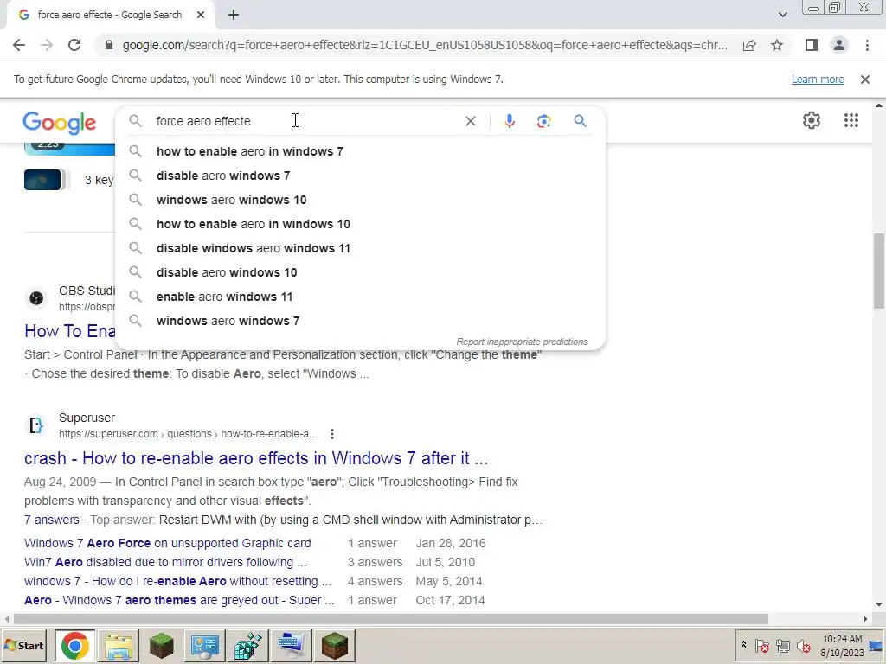Click inside the 'force aero effecte' search field
This screenshot has width=886, height=664.
[305, 121]
